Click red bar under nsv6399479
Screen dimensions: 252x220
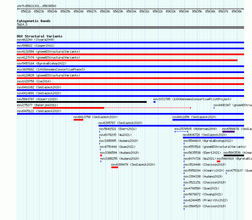click(115, 167)
